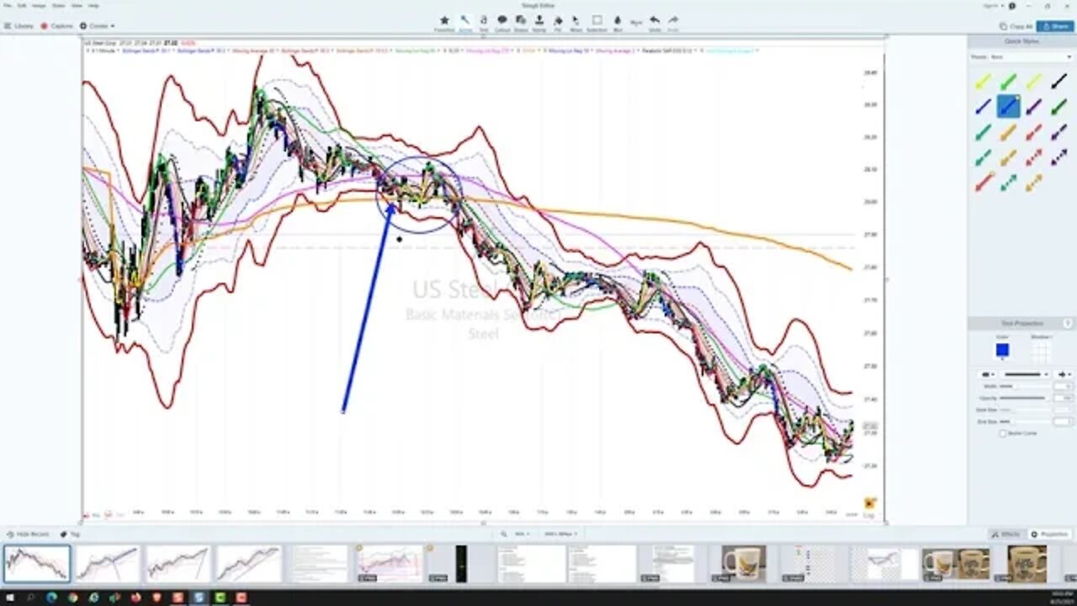Toggle Hide Recent tray
This screenshot has height=606, width=1077.
[x=26, y=534]
